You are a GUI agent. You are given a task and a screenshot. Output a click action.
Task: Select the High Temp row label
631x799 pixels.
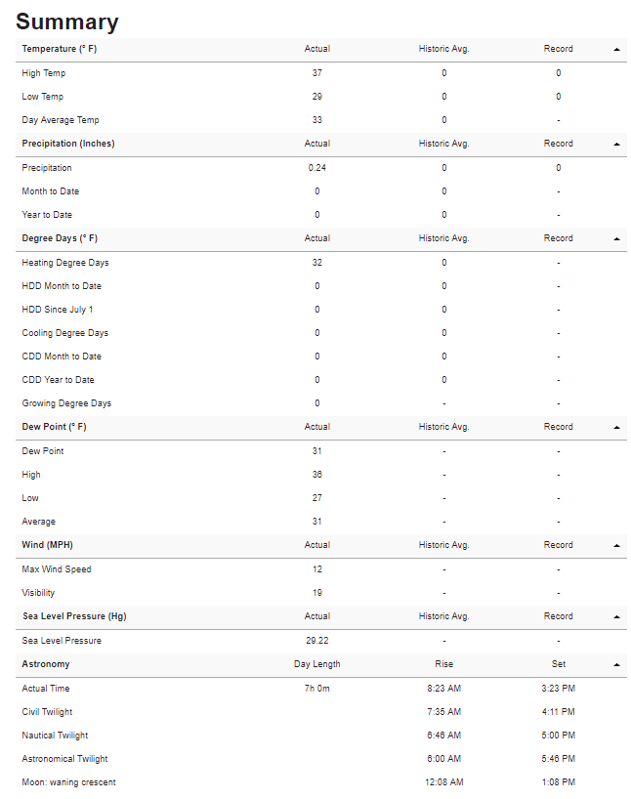point(44,73)
